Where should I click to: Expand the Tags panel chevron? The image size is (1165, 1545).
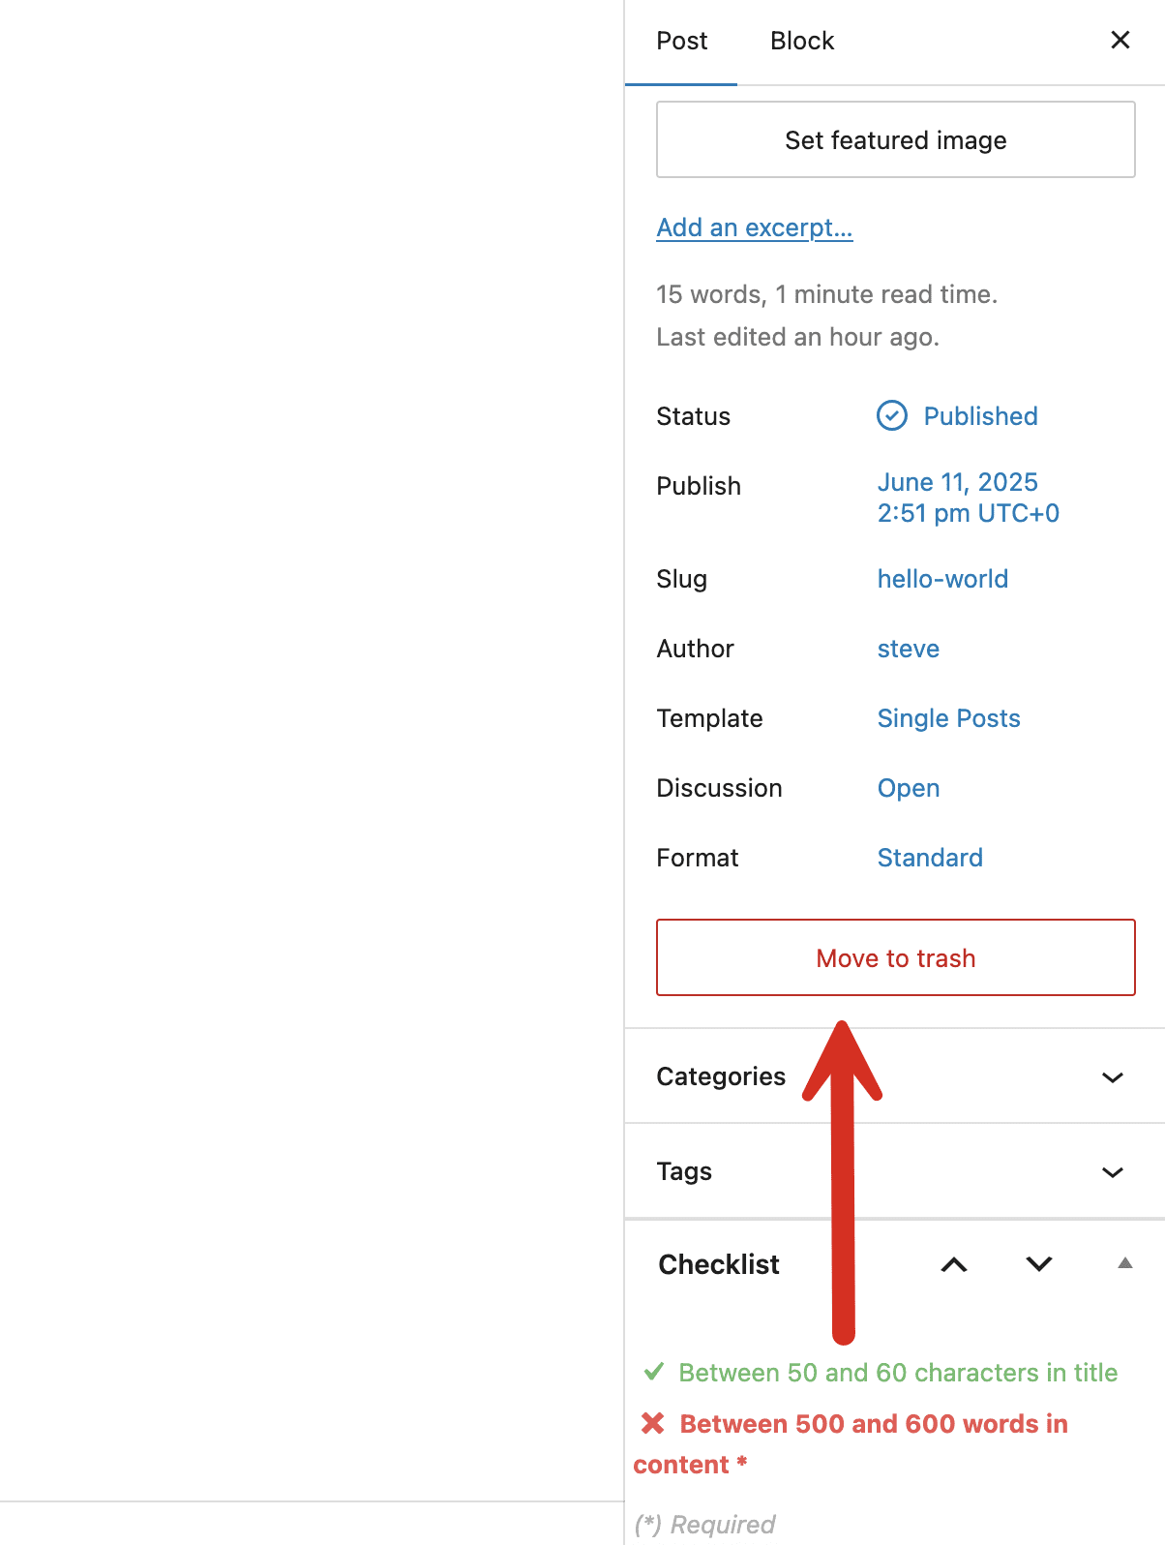tap(1112, 1172)
